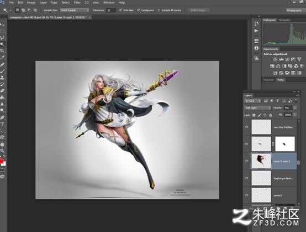Open the Photography workspace dropdown

pos(296,11)
